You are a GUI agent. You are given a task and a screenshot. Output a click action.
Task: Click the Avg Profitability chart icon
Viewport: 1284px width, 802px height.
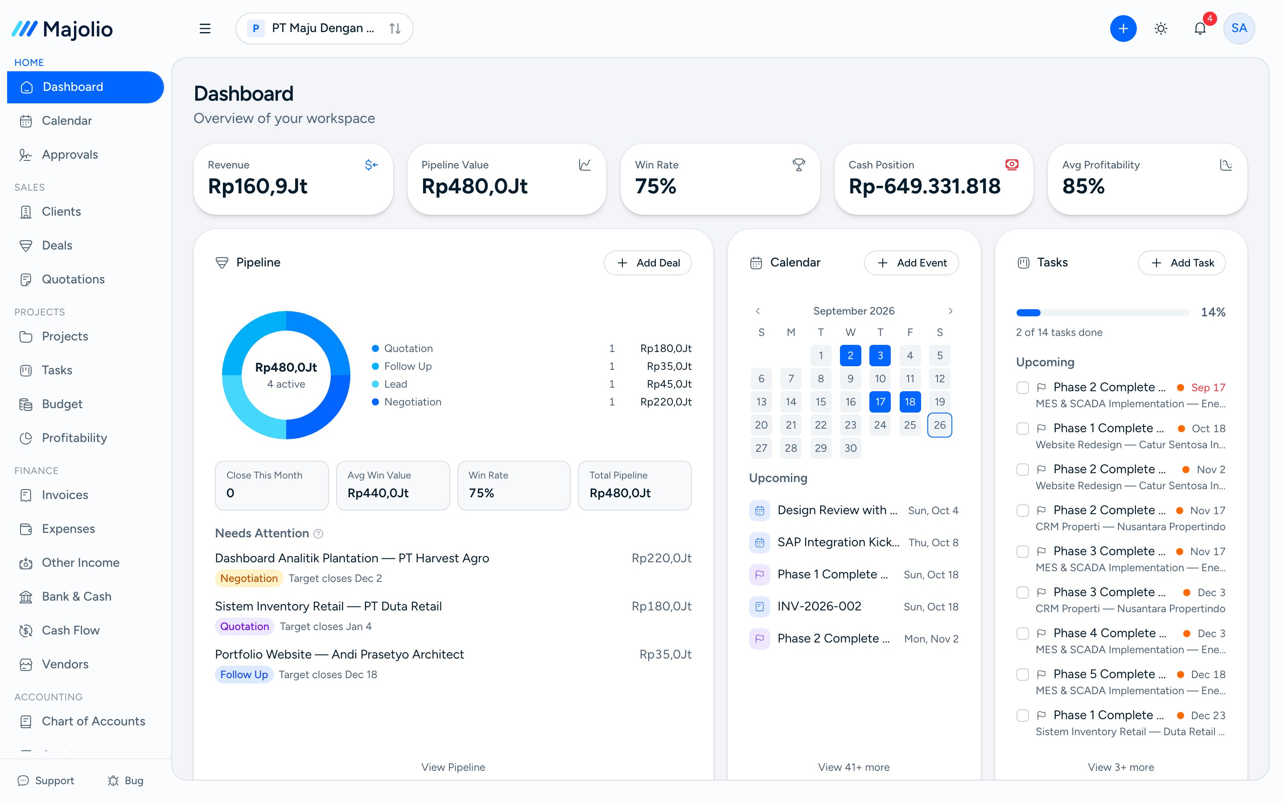1226,165
